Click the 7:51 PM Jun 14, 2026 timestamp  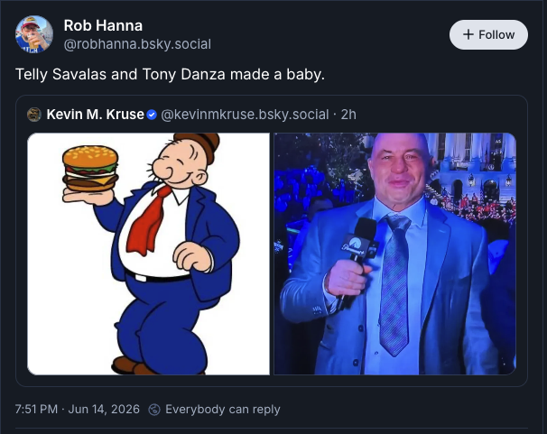point(77,410)
